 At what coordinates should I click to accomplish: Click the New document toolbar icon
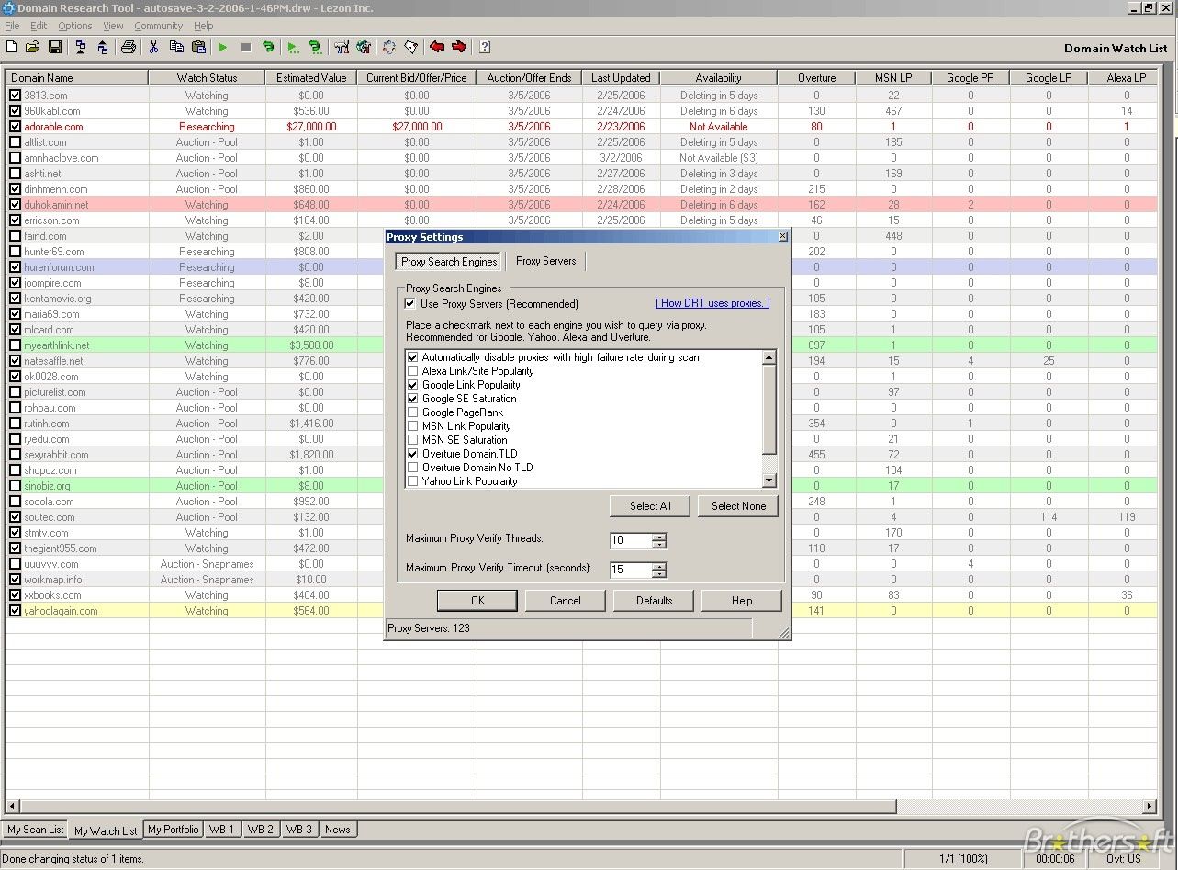pyautogui.click(x=12, y=47)
